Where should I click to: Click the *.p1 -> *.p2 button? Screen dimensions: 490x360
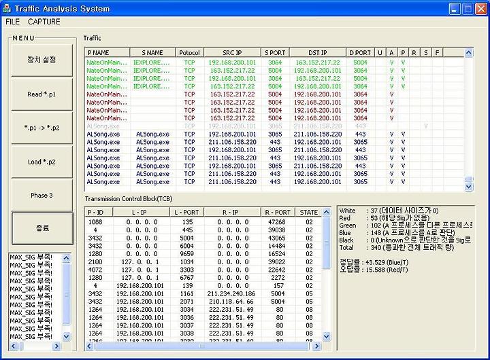pyautogui.click(x=42, y=128)
